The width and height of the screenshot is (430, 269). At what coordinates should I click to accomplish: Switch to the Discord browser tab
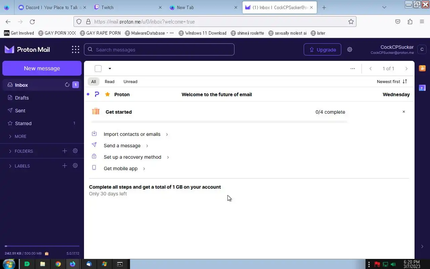52,7
